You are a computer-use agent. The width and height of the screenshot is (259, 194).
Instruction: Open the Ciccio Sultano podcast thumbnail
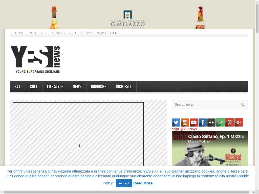pyautogui.click(x=210, y=148)
